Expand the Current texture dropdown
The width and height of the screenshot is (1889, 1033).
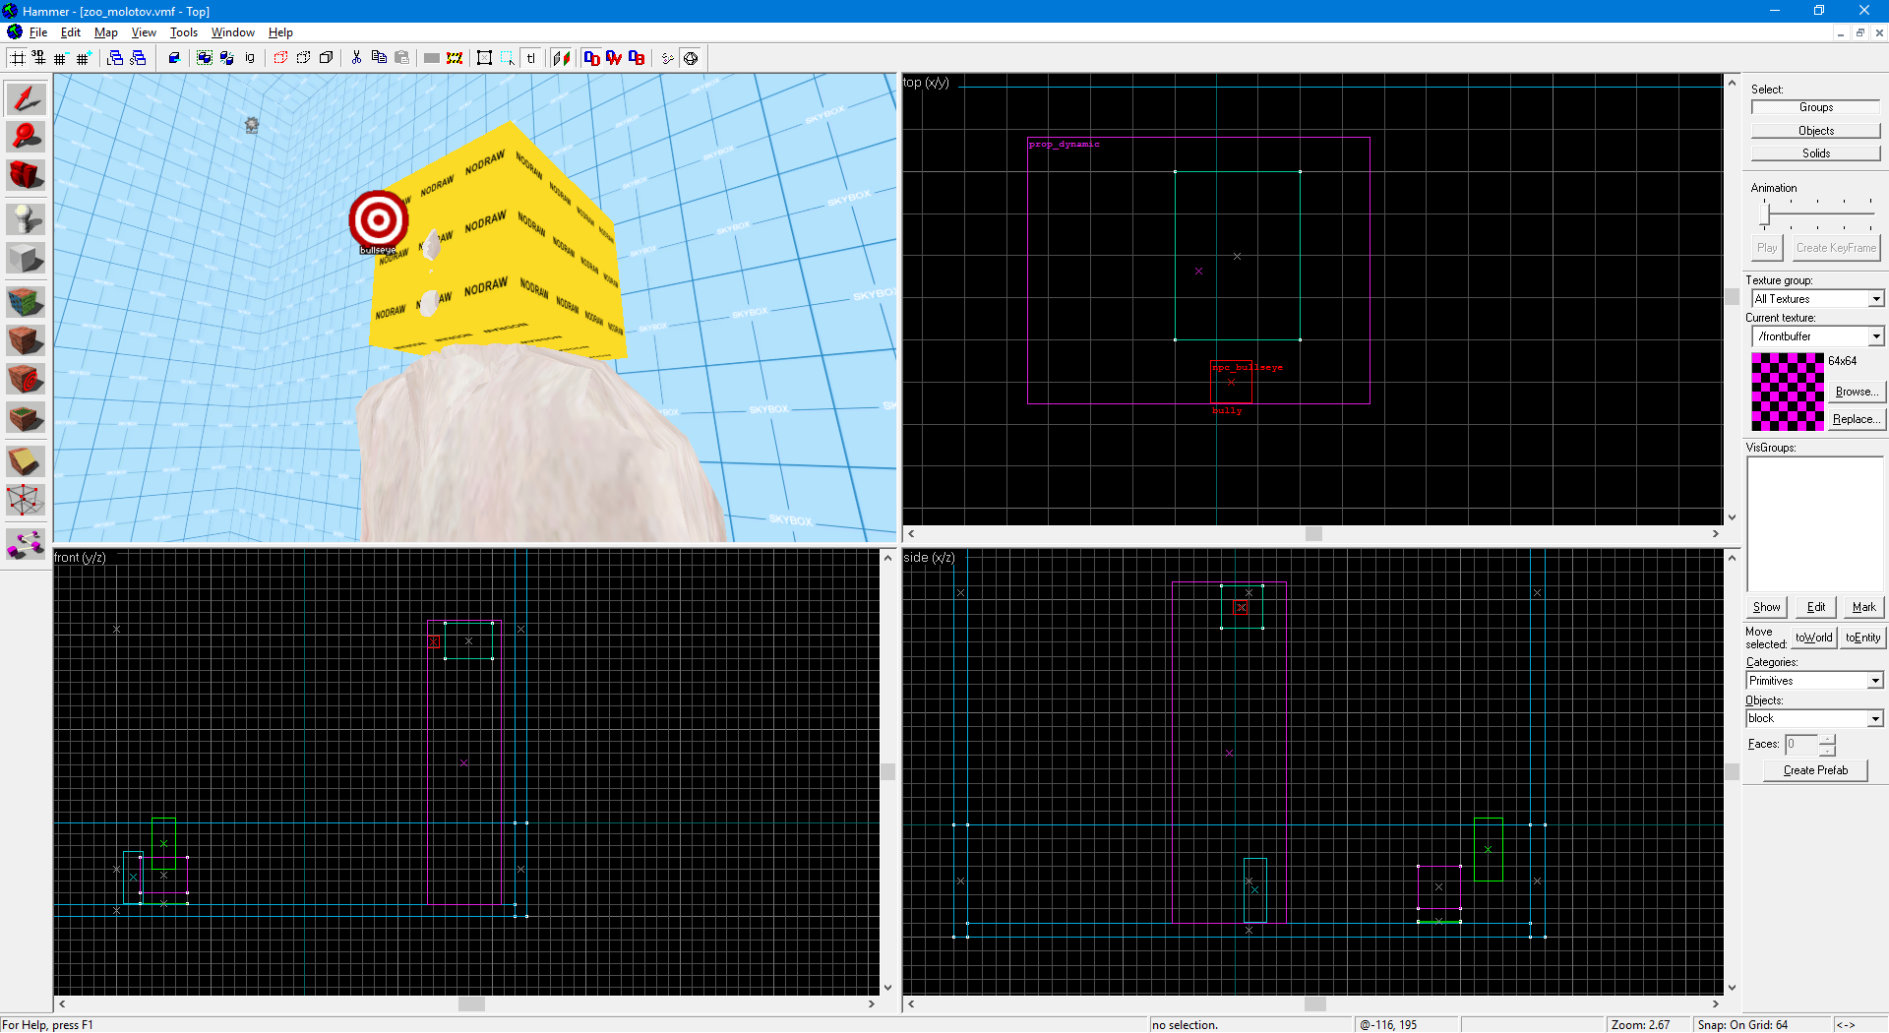[1876, 336]
